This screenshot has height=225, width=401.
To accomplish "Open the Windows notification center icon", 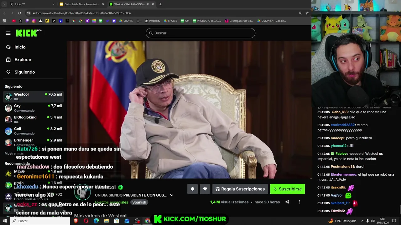I will (394, 221).
